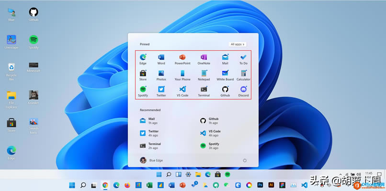Open recommended Terminal item from 2h ago
Image resolution: width=386 pixels, height=191 pixels.
pyautogui.click(x=150, y=146)
